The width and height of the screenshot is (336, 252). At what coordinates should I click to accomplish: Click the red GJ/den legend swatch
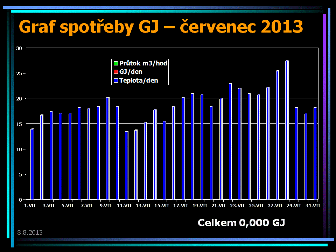[x=115, y=72]
